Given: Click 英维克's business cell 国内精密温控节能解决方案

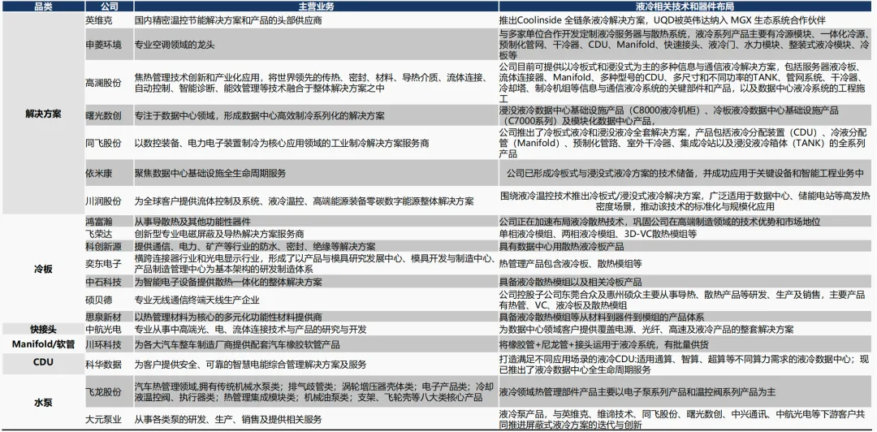Looking at the screenshot, I should coord(315,20).
